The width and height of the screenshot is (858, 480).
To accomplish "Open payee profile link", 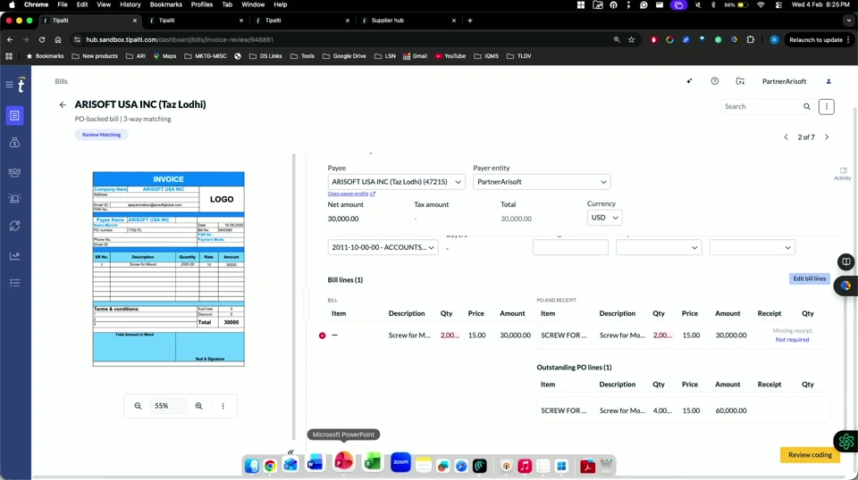I will click(x=351, y=194).
